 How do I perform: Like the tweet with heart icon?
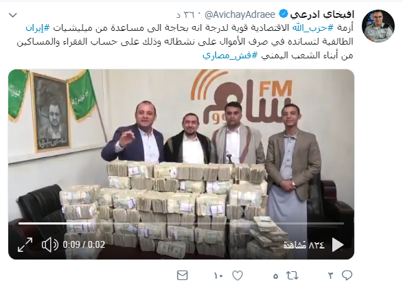coord(238,276)
